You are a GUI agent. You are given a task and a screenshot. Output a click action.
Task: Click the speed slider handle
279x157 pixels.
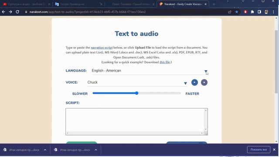coord(136,93)
